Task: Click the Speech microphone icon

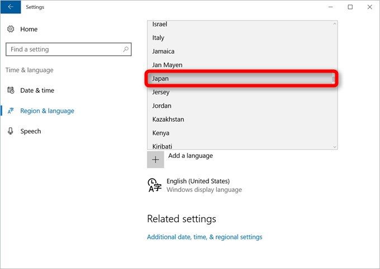Action: click(x=10, y=131)
